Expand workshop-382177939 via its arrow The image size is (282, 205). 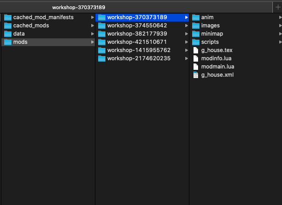tap(187, 34)
